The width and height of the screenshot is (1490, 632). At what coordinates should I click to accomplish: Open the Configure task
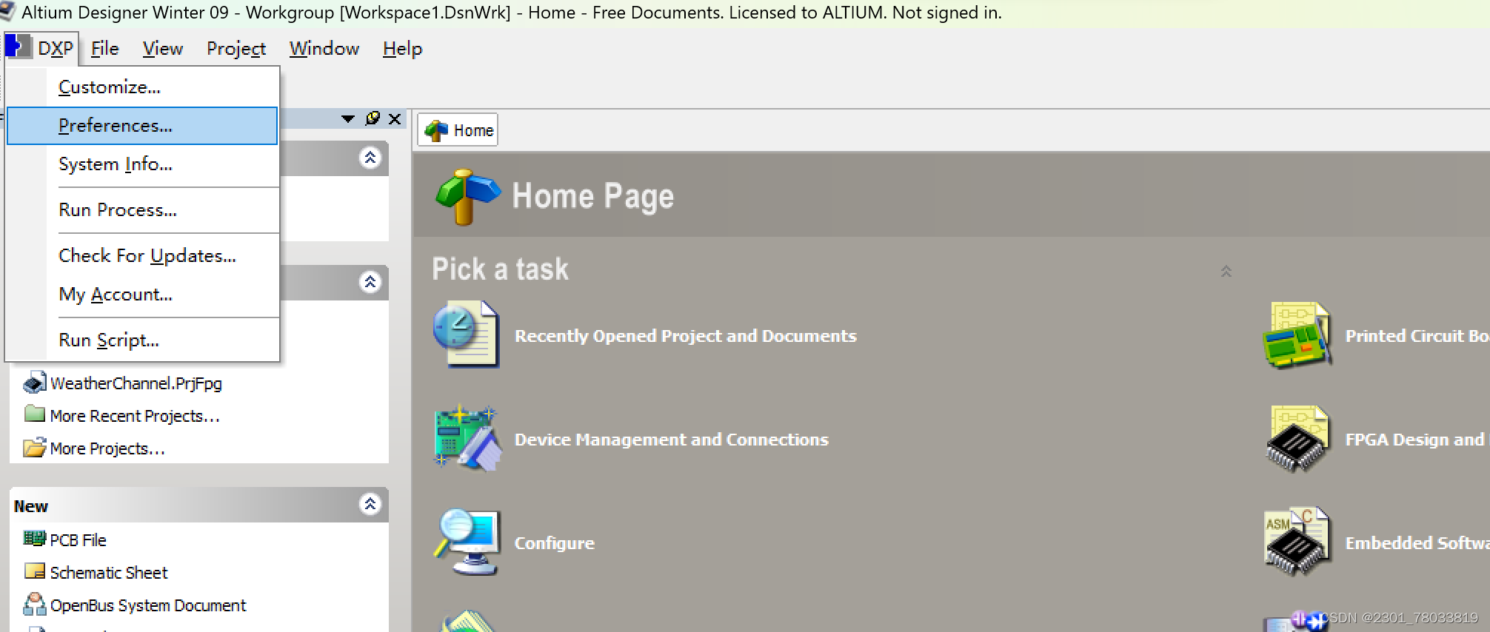click(555, 543)
